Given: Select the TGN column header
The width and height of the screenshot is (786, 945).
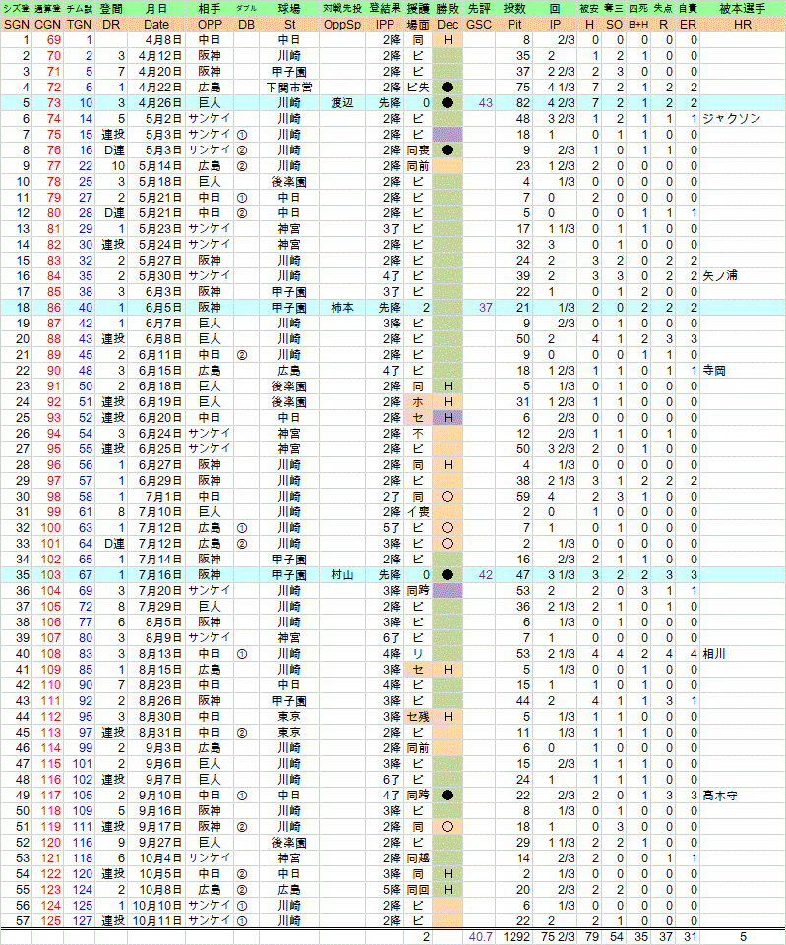Looking at the screenshot, I should [79, 25].
